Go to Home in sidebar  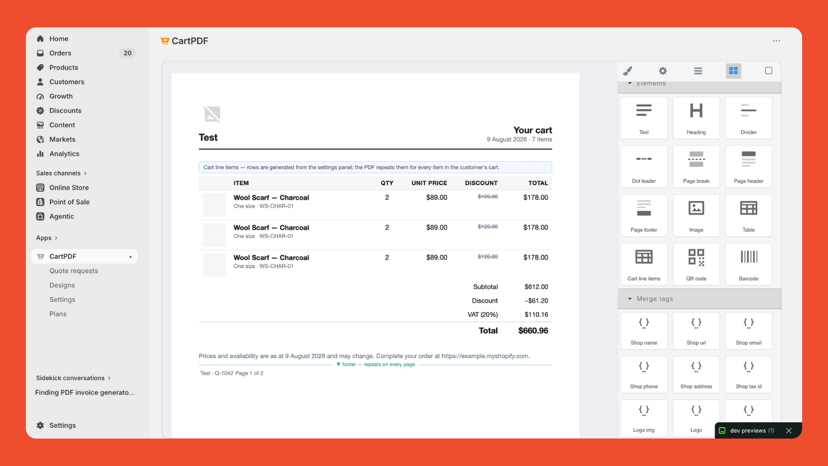[85, 39]
